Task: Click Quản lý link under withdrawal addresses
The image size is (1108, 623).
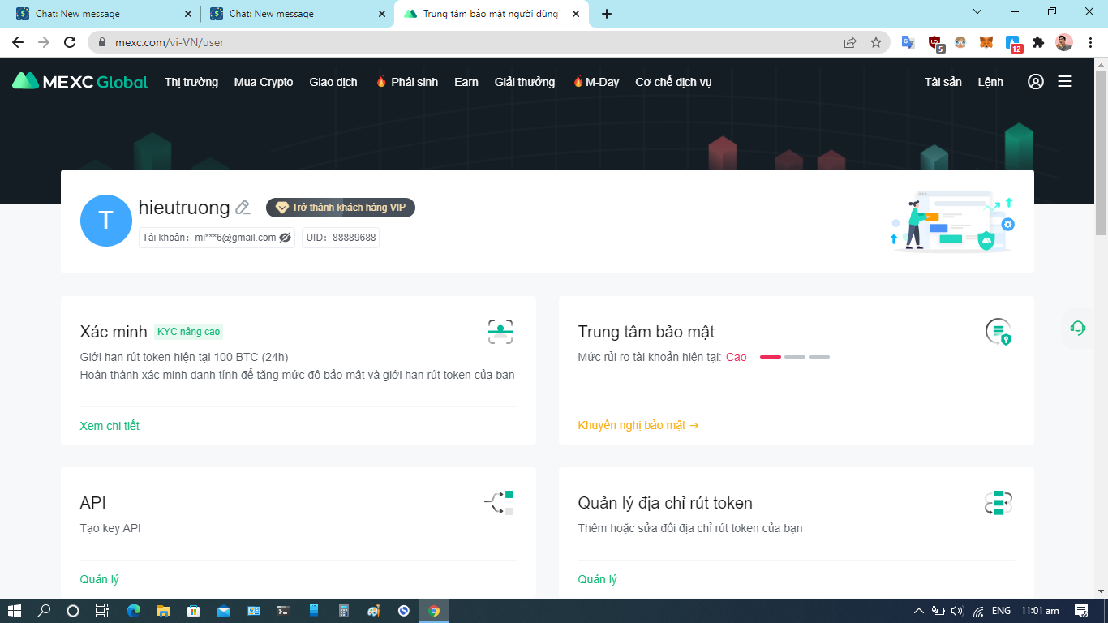Action: click(597, 579)
